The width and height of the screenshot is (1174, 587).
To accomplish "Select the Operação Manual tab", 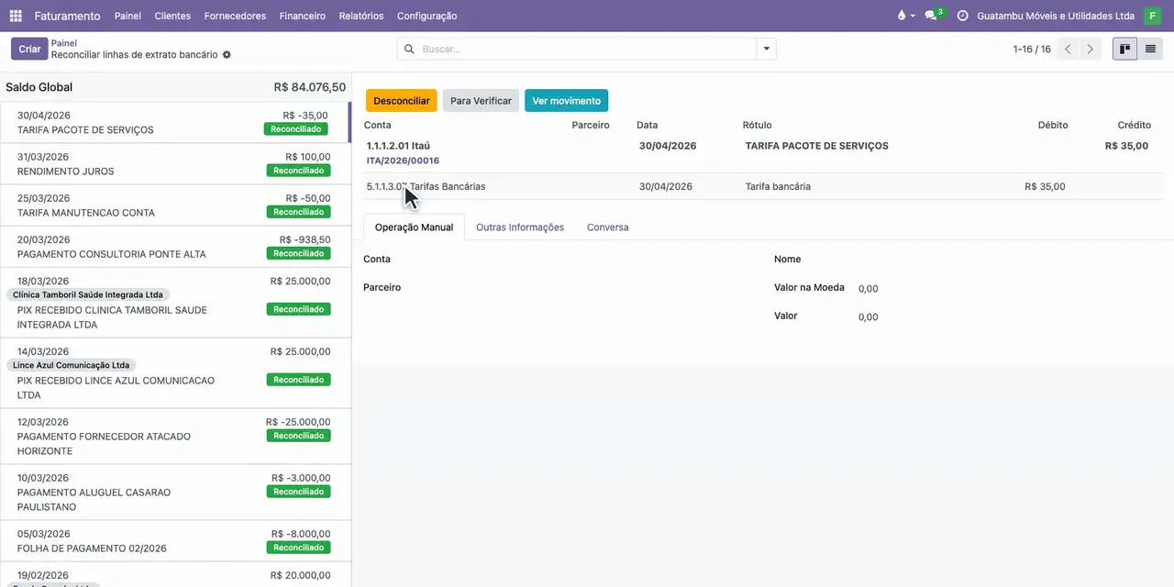I will point(414,227).
